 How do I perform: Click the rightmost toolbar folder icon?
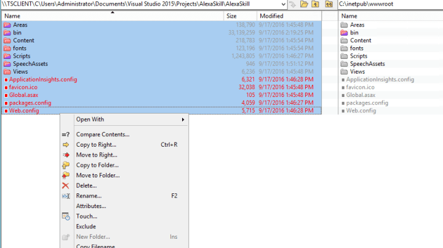click(x=329, y=4)
